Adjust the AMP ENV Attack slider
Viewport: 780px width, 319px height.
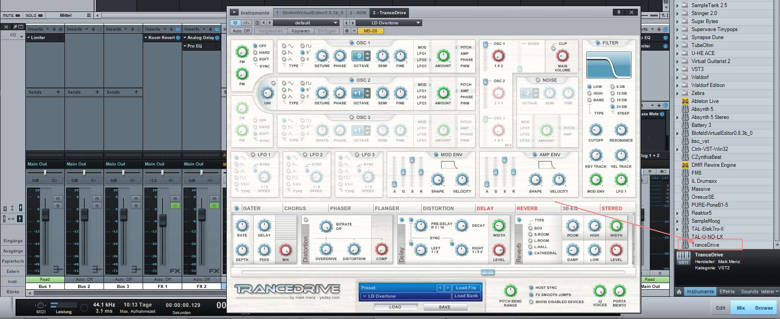tap(487, 183)
